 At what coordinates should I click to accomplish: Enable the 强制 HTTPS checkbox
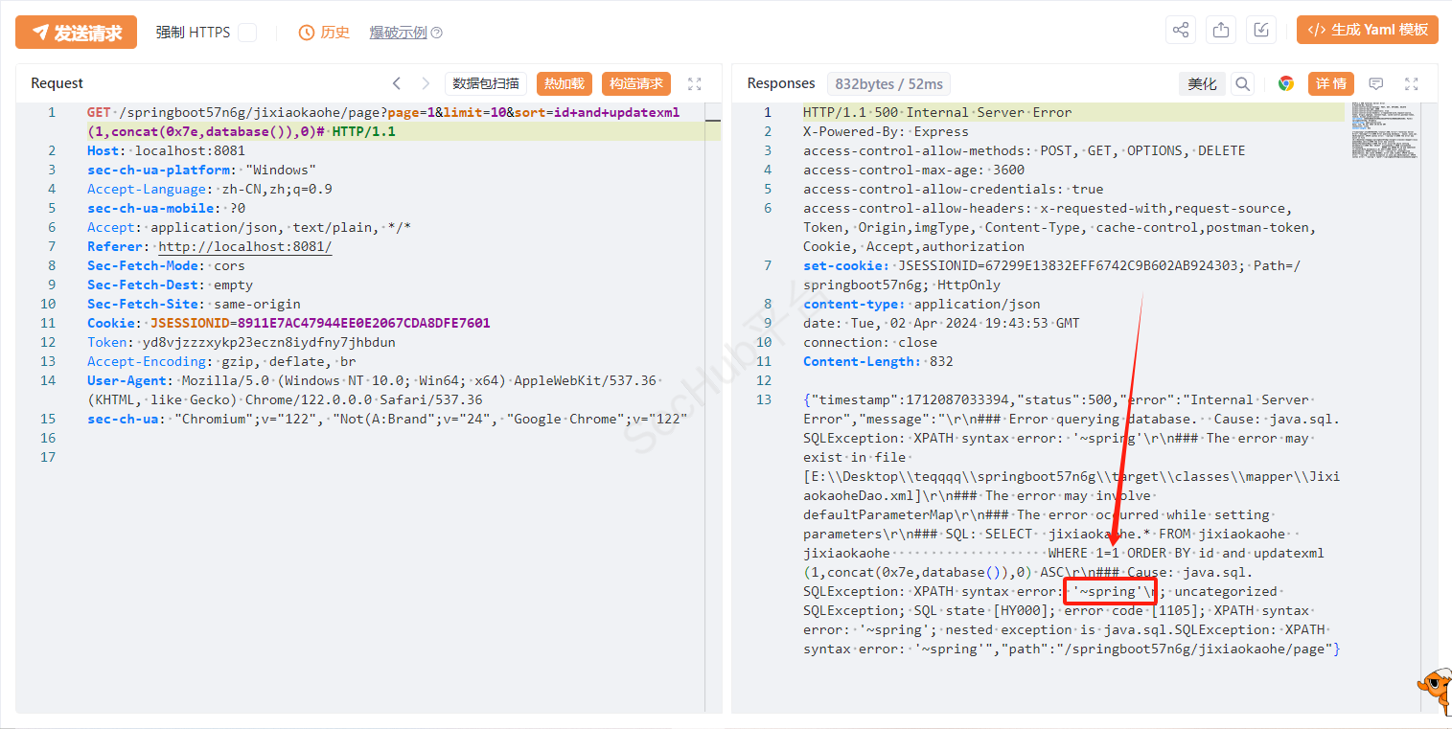[247, 33]
